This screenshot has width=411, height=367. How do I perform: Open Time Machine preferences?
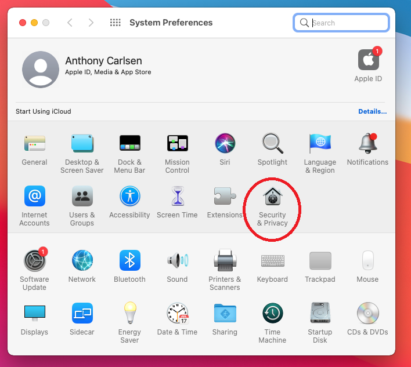point(272,313)
